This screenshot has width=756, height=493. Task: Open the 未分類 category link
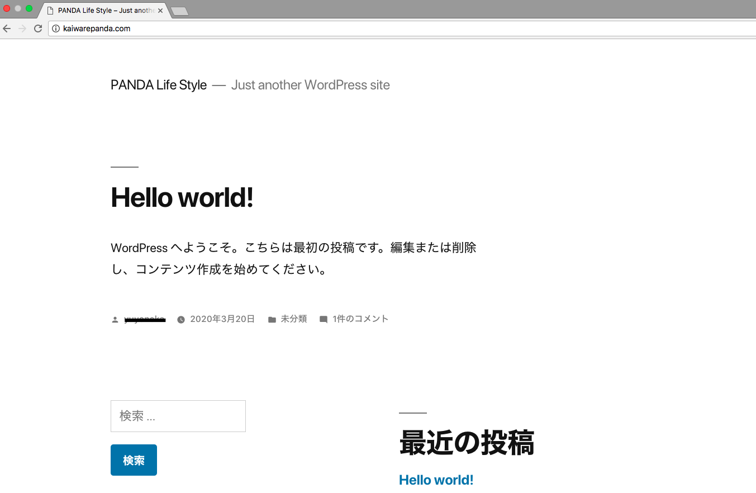tap(294, 319)
